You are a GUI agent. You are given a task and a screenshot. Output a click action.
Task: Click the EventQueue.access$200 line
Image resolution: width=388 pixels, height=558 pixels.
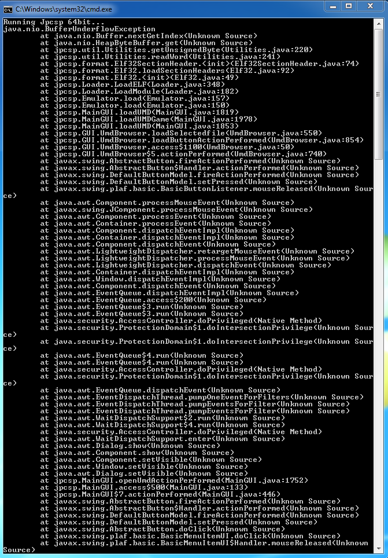click(153, 300)
